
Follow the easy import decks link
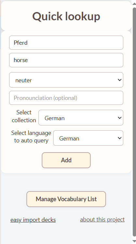[33, 220]
